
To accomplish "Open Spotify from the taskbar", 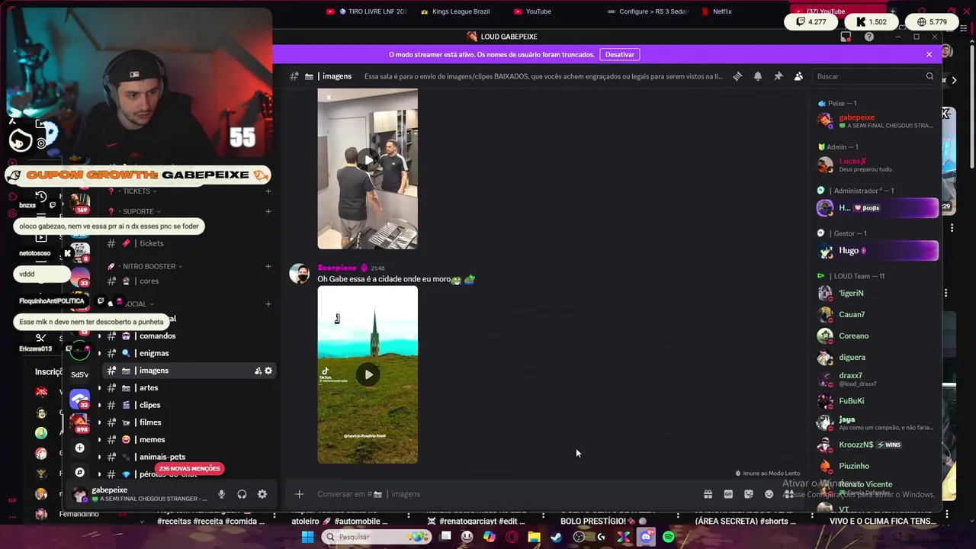I will [x=669, y=537].
